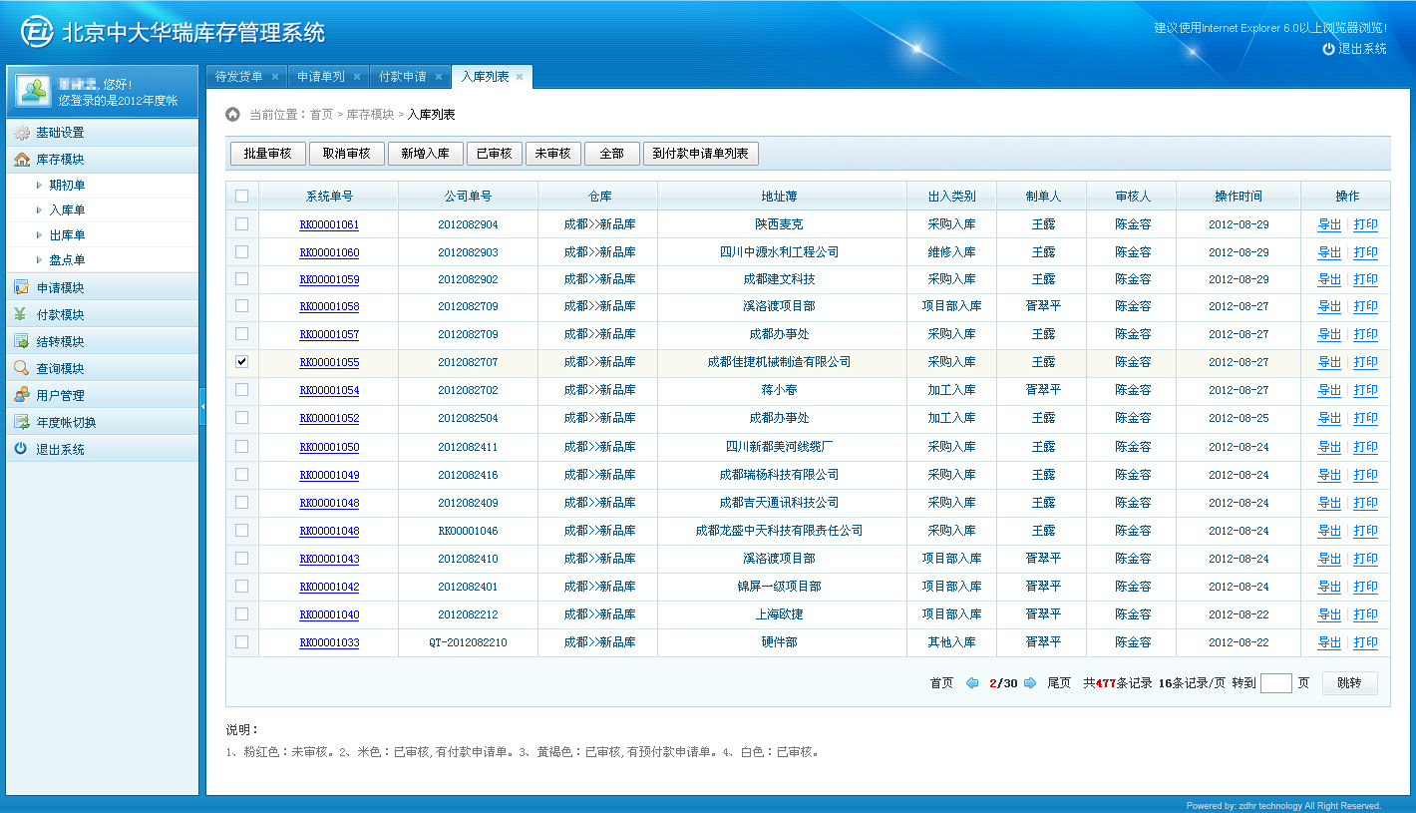The width and height of the screenshot is (1416, 813).
Task: Click the 批量审核 button
Action: [267, 154]
